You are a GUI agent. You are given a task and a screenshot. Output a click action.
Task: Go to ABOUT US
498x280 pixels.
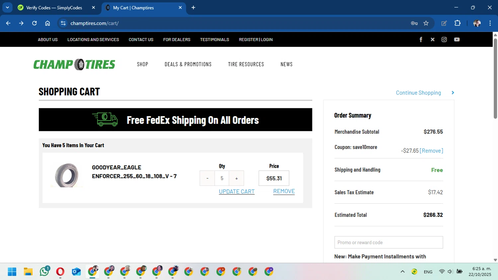48,40
